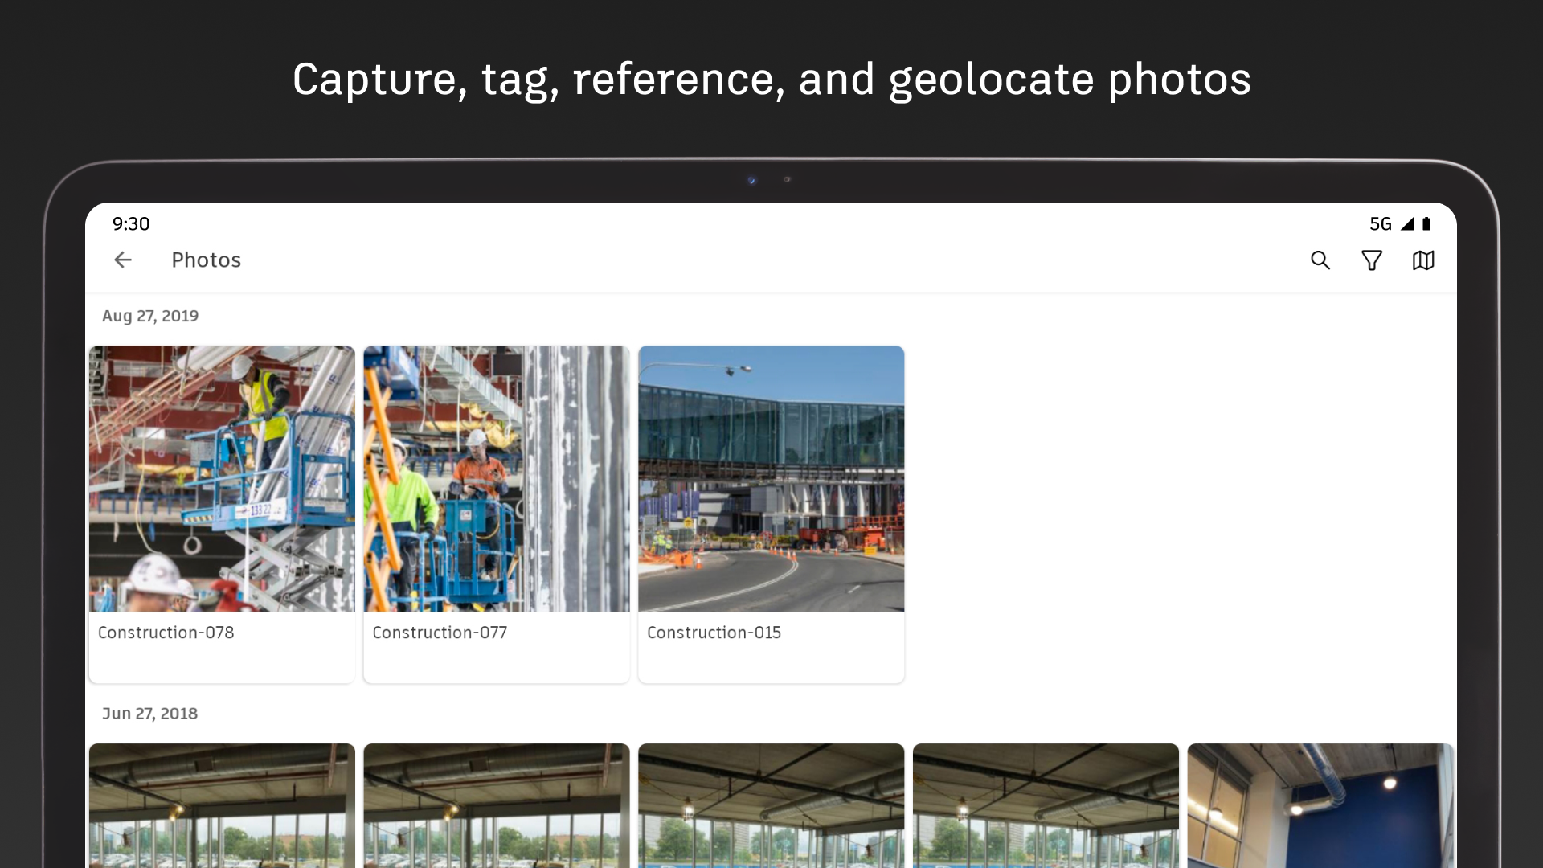
Task: Open the Construction-077 photo thumbnail
Action: click(x=497, y=479)
